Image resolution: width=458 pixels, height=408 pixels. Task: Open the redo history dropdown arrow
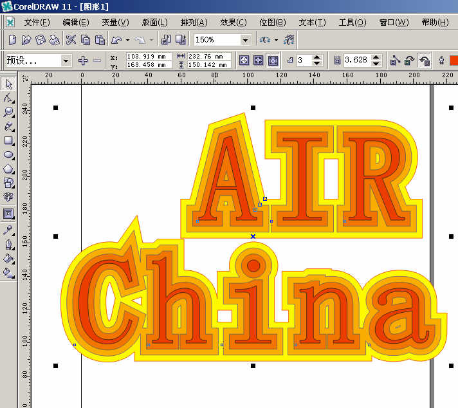coord(152,40)
